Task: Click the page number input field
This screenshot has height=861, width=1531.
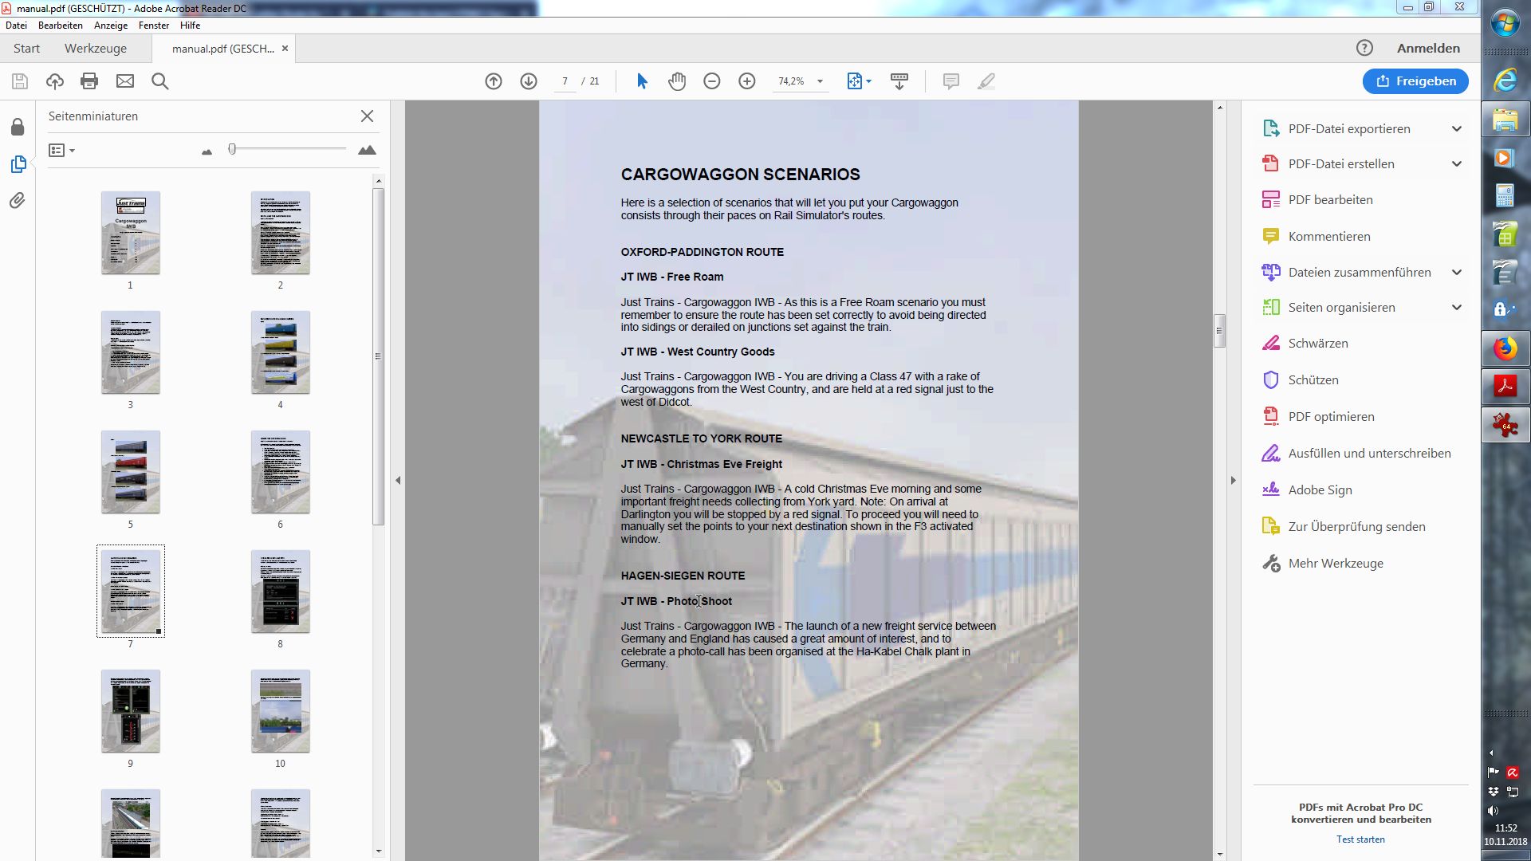Action: 565,81
